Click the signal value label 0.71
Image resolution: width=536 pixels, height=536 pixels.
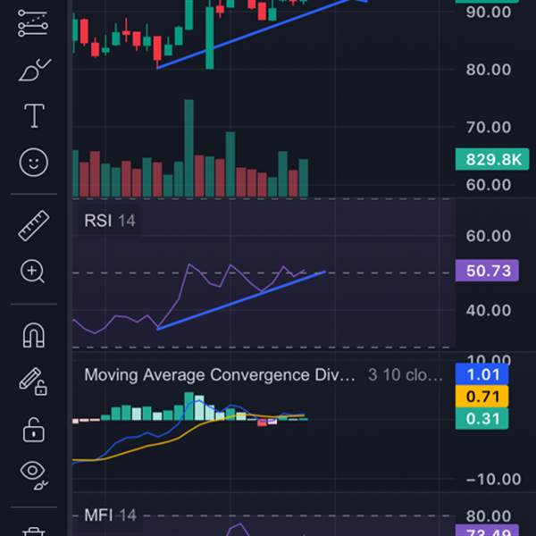(x=482, y=397)
